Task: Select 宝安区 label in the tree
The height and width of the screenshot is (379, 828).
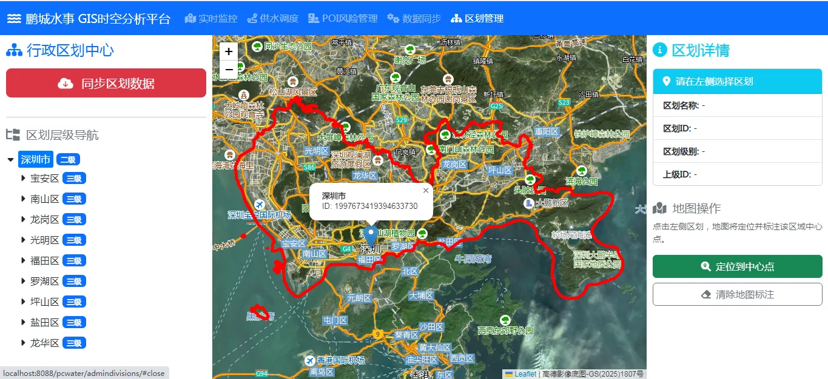Action: click(45, 178)
